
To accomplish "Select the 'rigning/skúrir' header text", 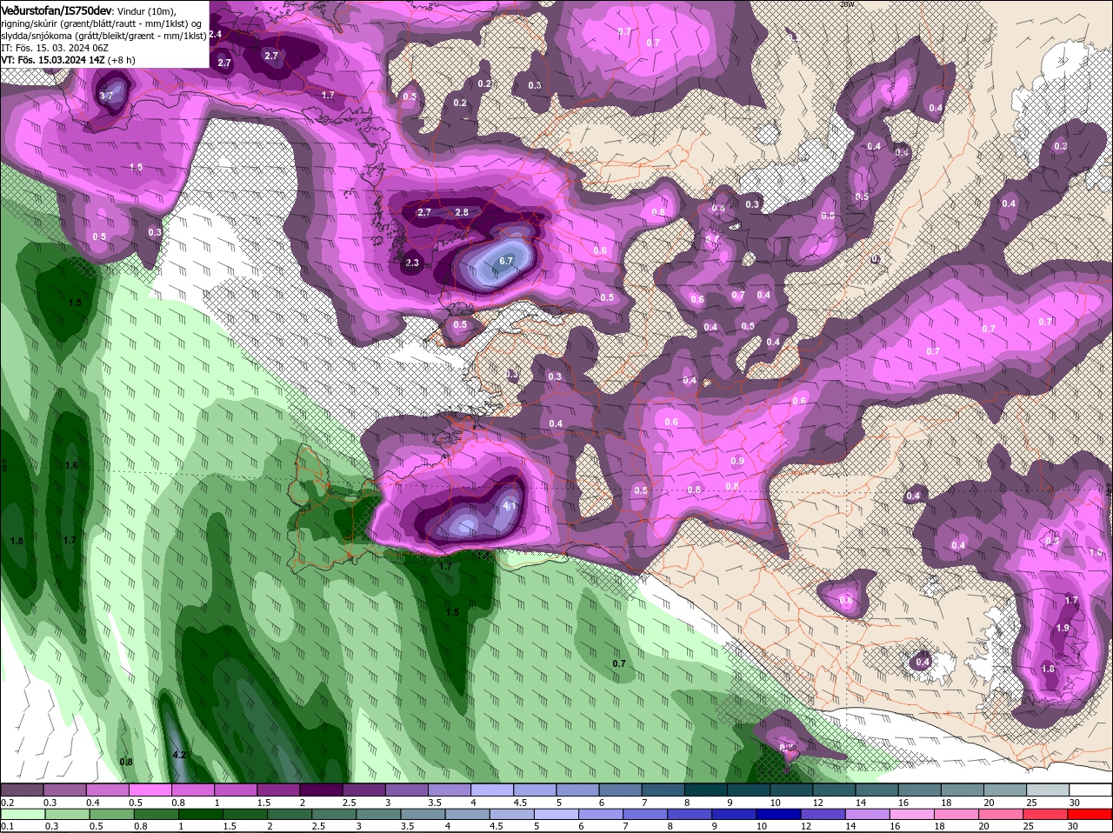I will (x=30, y=23).
